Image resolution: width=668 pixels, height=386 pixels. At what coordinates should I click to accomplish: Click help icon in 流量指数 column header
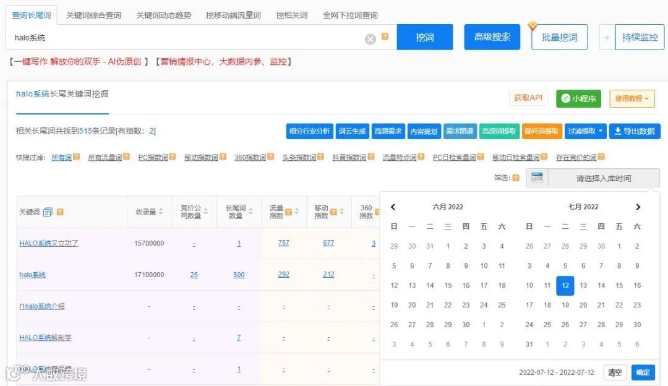pyautogui.click(x=288, y=212)
